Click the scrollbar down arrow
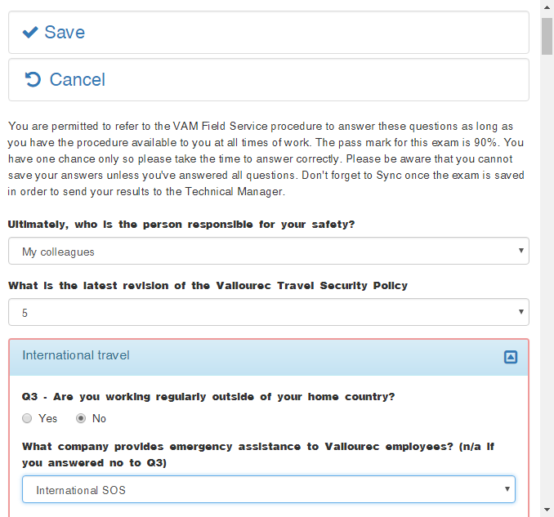554x517 pixels. [547, 510]
